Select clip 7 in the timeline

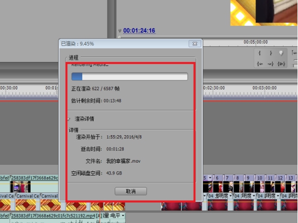tap(229, 184)
